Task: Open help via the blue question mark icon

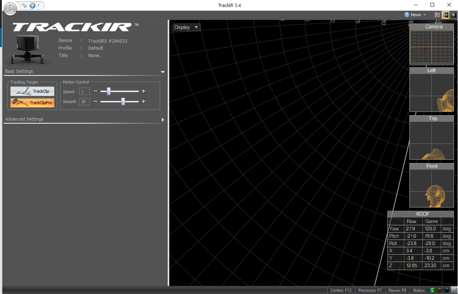Action: [32, 5]
